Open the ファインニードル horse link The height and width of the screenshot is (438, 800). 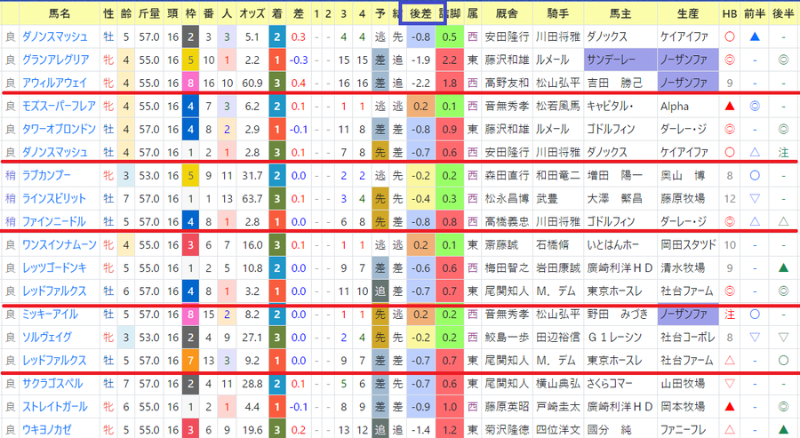(54, 221)
